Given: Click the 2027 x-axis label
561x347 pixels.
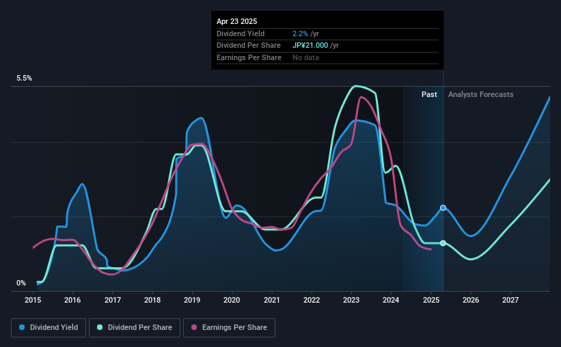Looking at the screenshot, I should coord(510,300).
